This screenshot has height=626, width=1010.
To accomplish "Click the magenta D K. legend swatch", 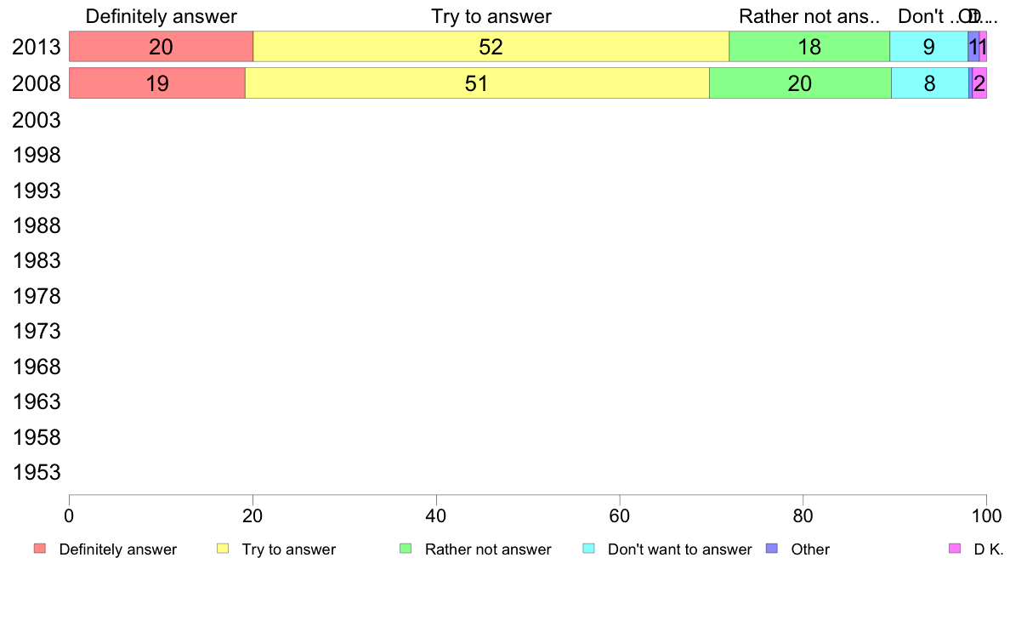I will (x=955, y=549).
